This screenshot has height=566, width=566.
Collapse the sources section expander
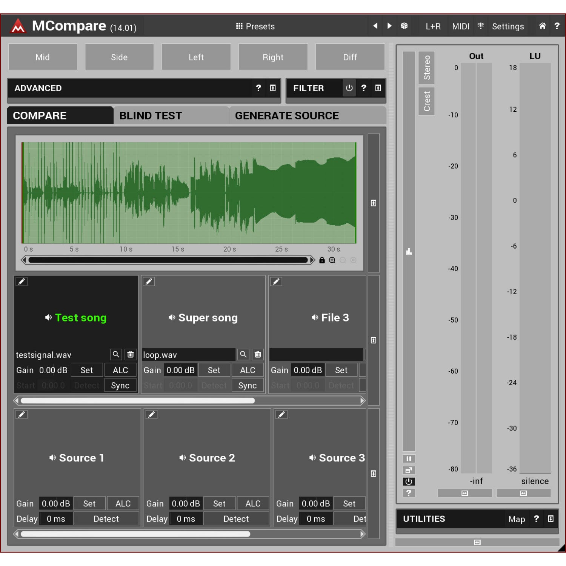(x=374, y=474)
